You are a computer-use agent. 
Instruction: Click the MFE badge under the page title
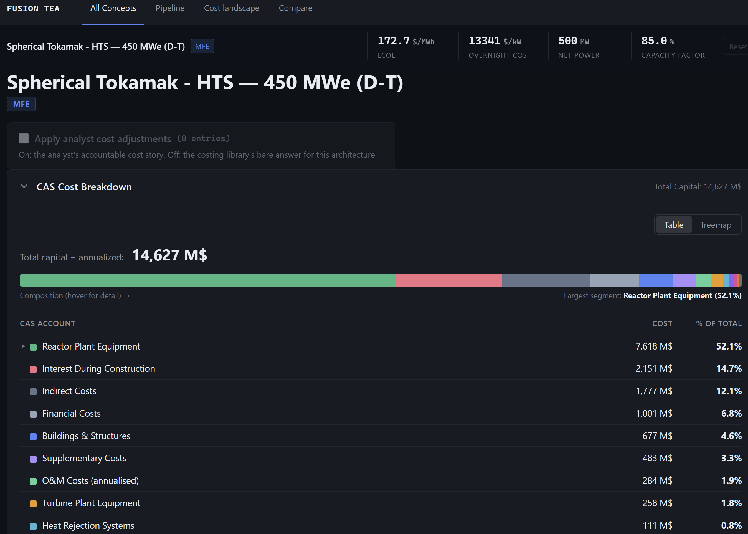click(x=21, y=104)
